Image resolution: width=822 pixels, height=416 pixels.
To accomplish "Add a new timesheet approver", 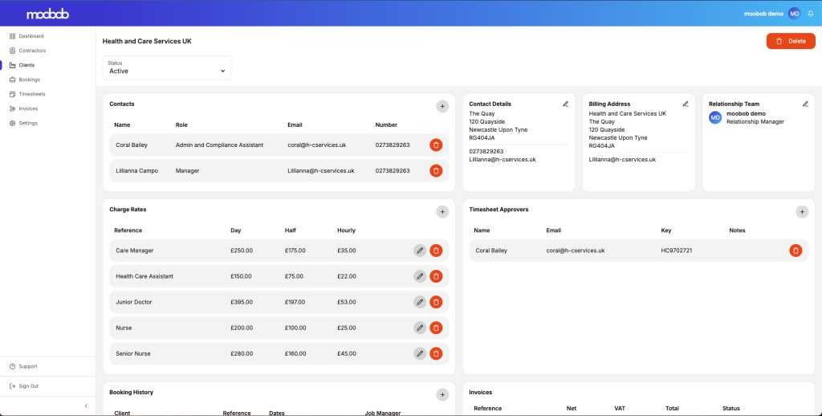I will click(x=802, y=212).
